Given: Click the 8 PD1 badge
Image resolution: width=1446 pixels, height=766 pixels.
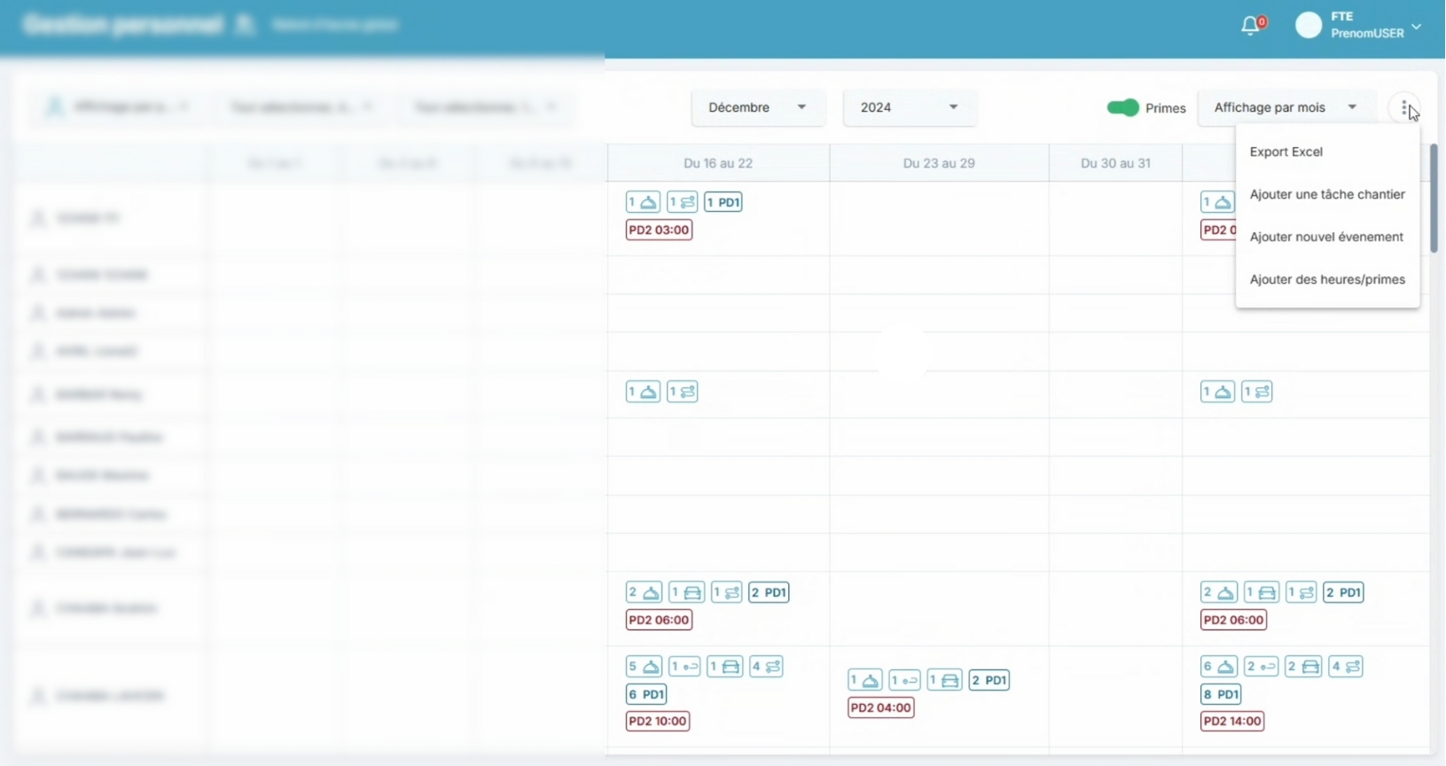Looking at the screenshot, I should [1221, 694].
